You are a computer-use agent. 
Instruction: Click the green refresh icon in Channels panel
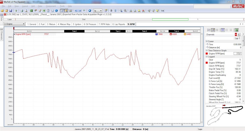(237, 30)
